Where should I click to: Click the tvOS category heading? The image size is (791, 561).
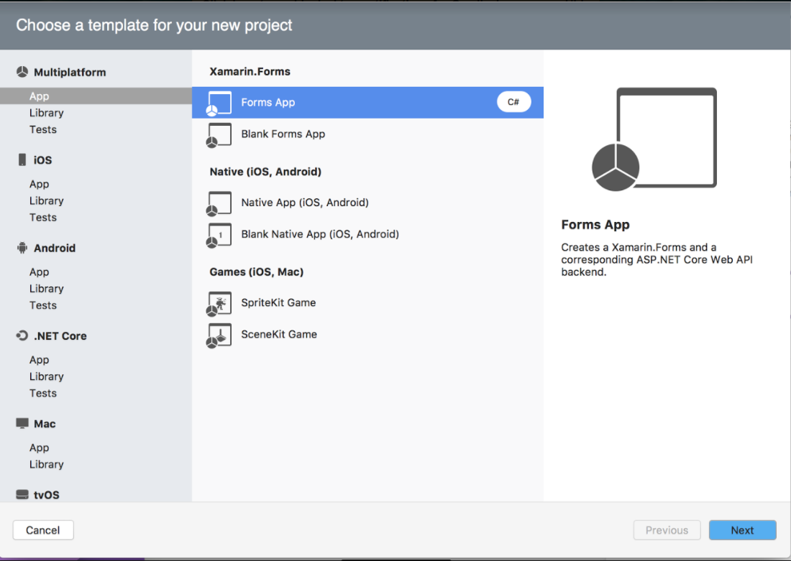click(x=47, y=495)
